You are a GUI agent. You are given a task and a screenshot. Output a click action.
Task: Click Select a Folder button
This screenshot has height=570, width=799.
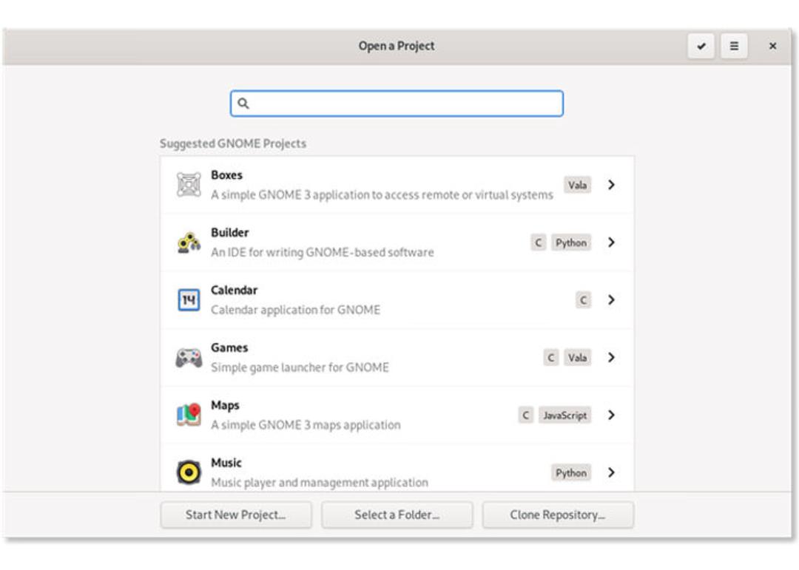397,515
